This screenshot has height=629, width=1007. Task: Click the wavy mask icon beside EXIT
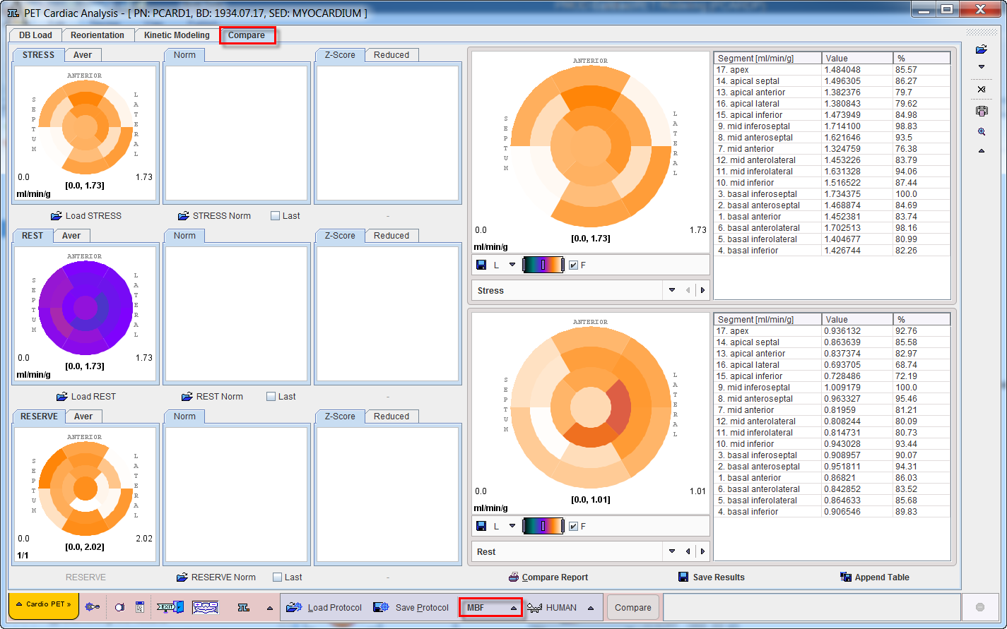pyautogui.click(x=205, y=607)
